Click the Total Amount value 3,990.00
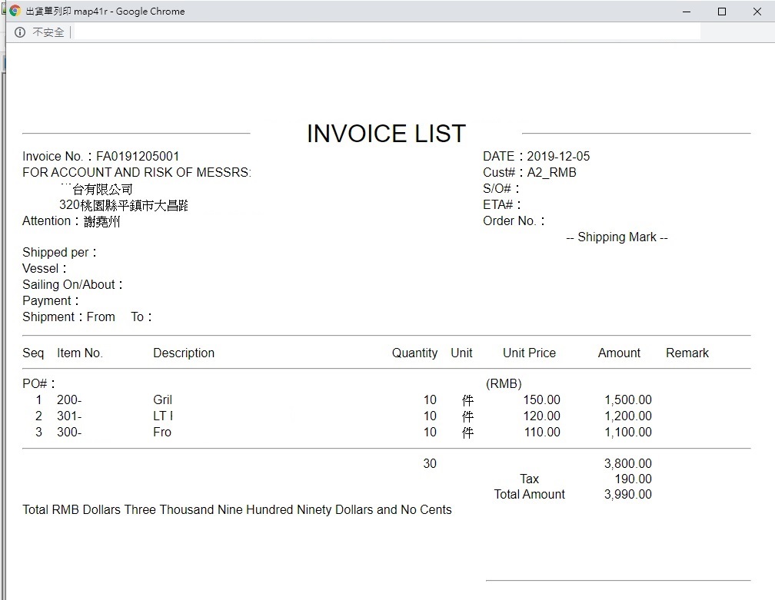 point(627,495)
